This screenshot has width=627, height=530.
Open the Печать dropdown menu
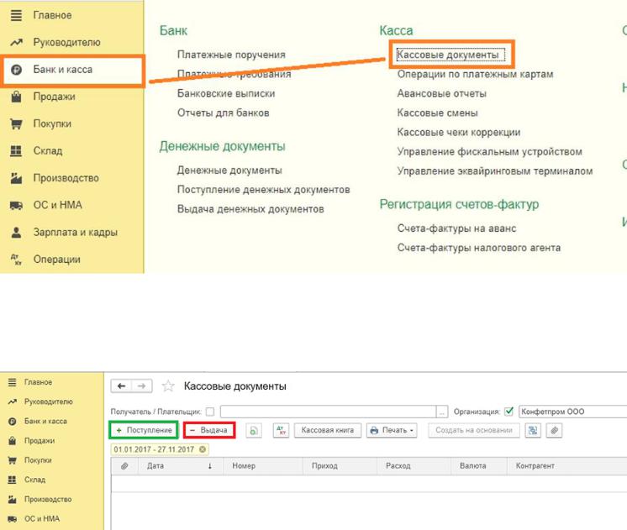click(x=393, y=430)
